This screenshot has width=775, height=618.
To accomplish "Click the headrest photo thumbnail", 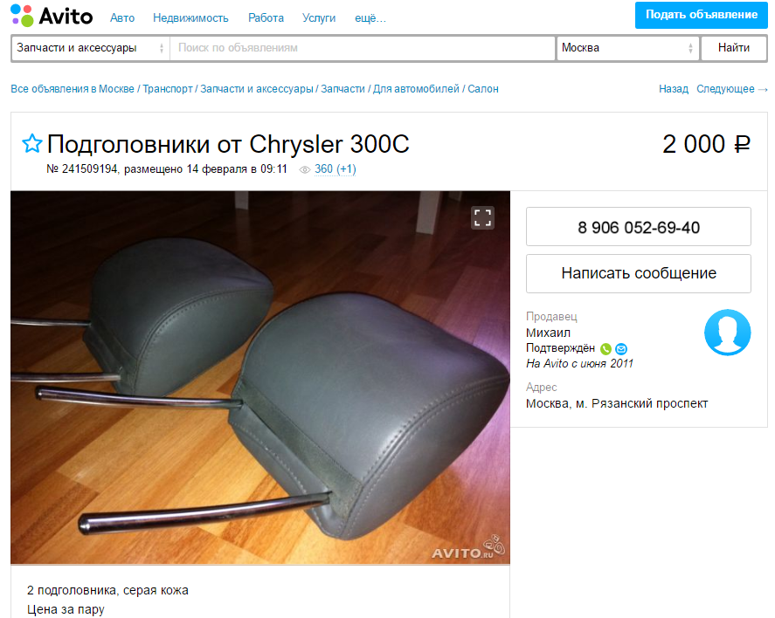I will point(260,378).
